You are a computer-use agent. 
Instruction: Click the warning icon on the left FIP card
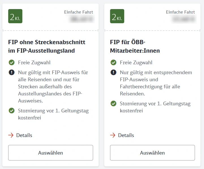coord(12,72)
